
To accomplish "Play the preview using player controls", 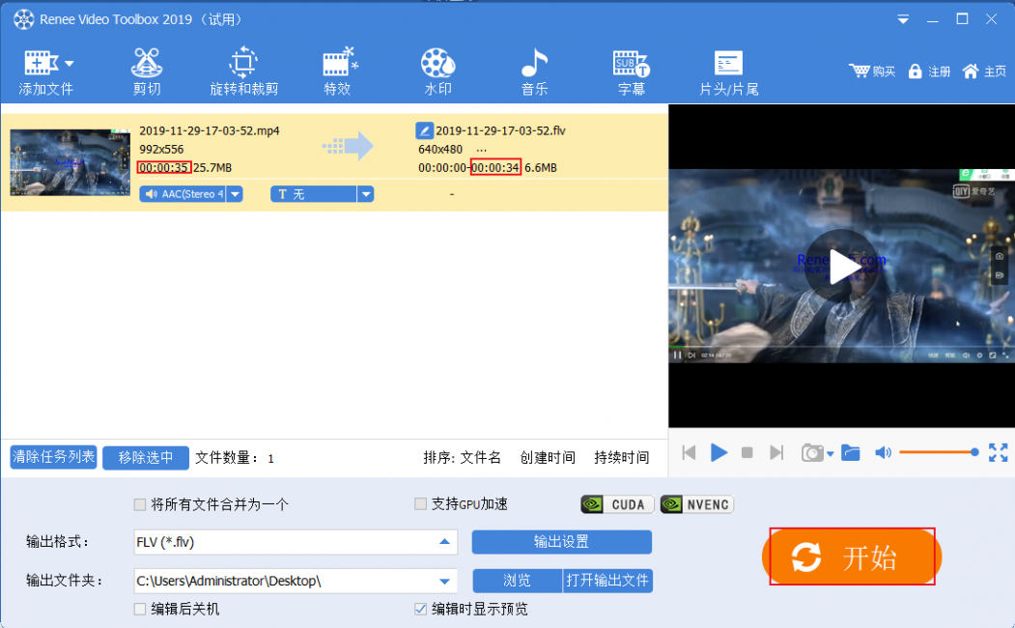I will point(719,452).
